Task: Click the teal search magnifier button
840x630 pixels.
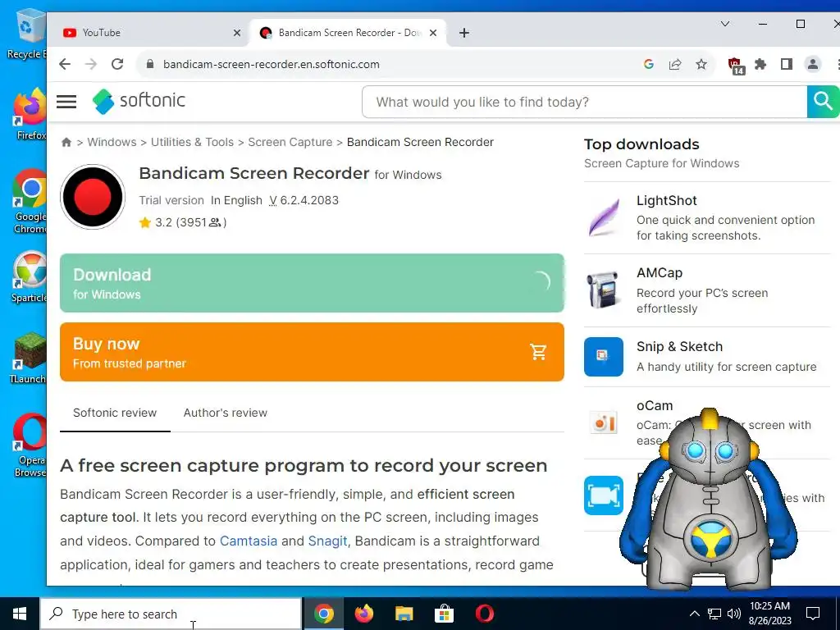Action: point(823,101)
